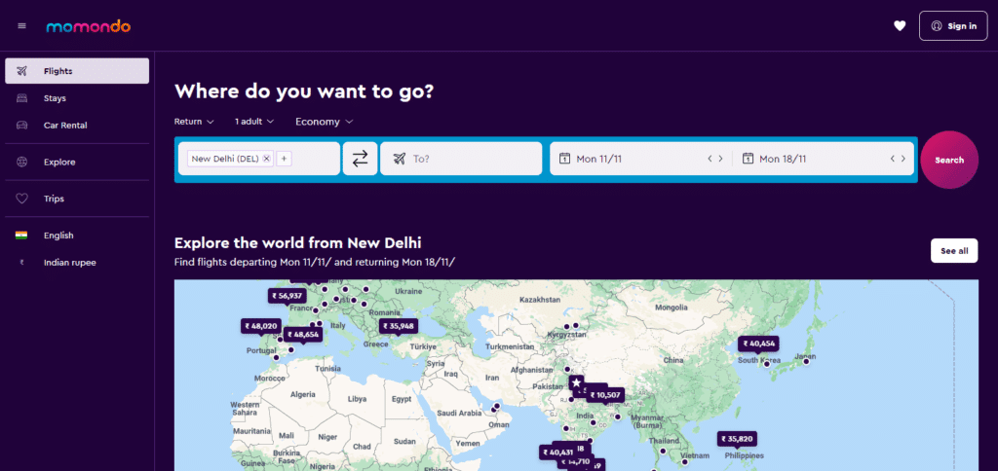
Task: Click the car rental icon
Action: click(21, 126)
